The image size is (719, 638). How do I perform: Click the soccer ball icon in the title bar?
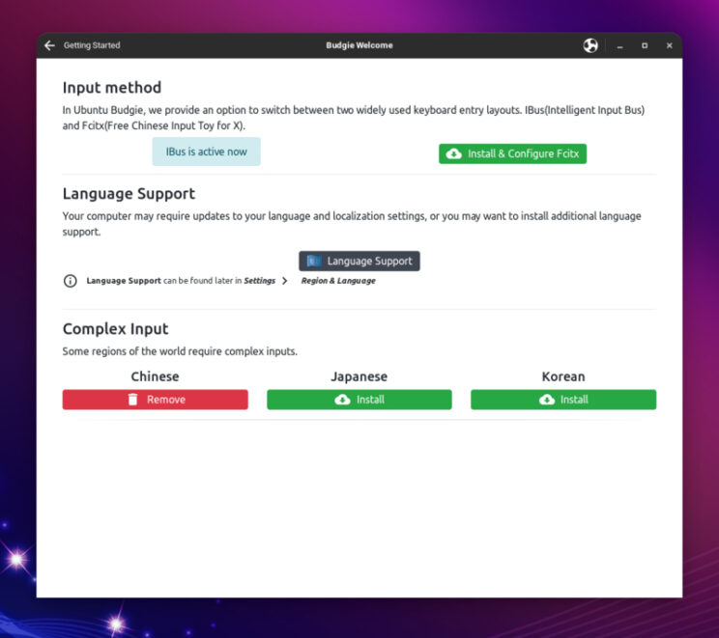click(x=590, y=45)
